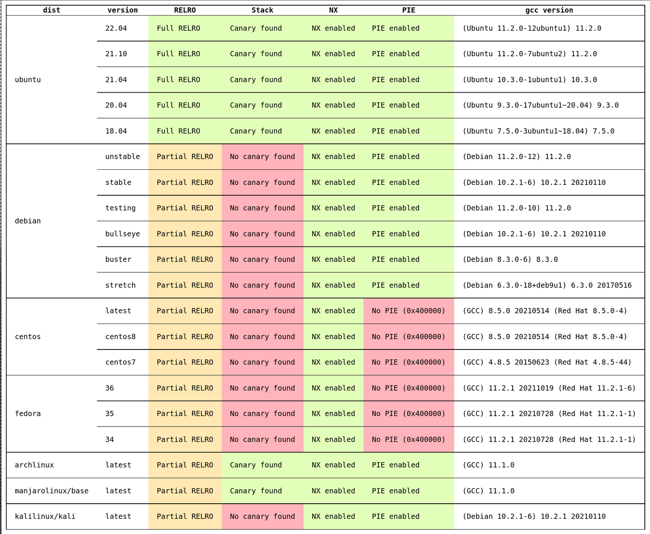
Task: Click "No canary found" in the buster row
Action: pyautogui.click(x=263, y=259)
